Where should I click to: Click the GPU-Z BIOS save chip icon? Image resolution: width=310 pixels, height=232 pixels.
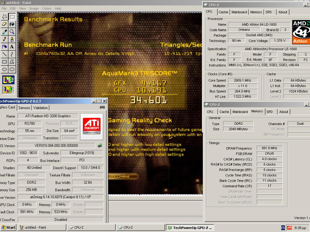click(100, 146)
